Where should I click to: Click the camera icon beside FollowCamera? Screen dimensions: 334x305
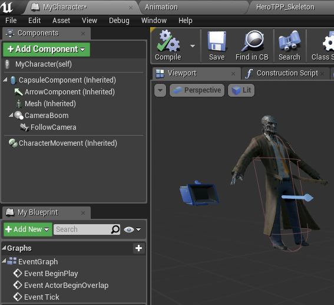(24, 127)
